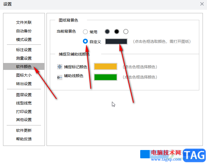Open the 软件更新 settings page
Screen dimensions: 207x163
[24, 130]
